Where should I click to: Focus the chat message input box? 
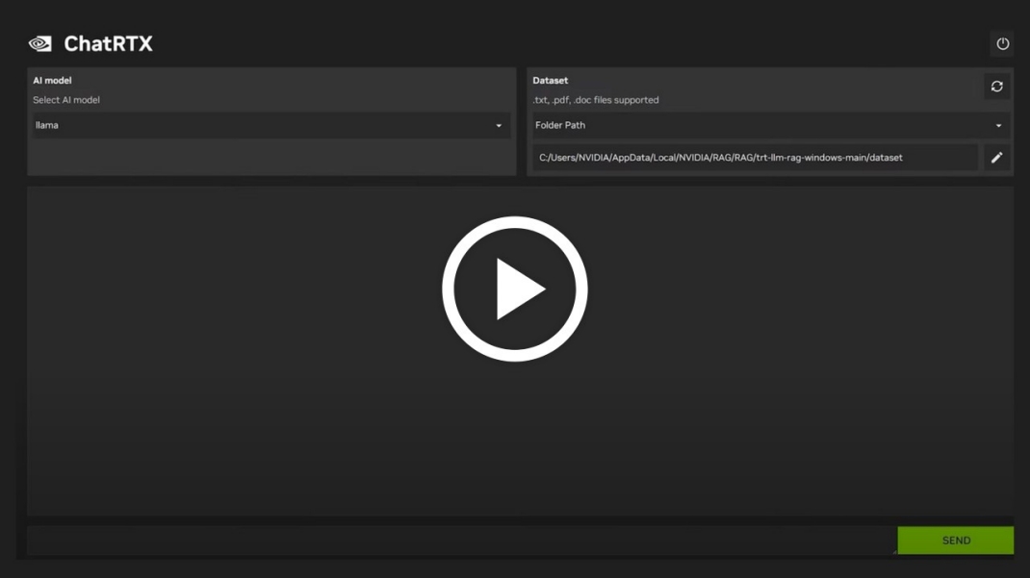coord(460,540)
